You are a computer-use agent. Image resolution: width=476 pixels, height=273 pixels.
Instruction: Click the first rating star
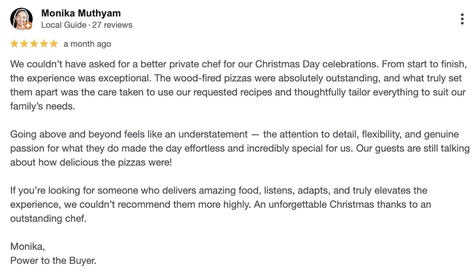pos(15,44)
